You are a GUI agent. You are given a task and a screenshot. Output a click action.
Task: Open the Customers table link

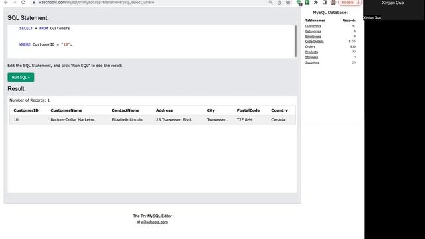313,26
